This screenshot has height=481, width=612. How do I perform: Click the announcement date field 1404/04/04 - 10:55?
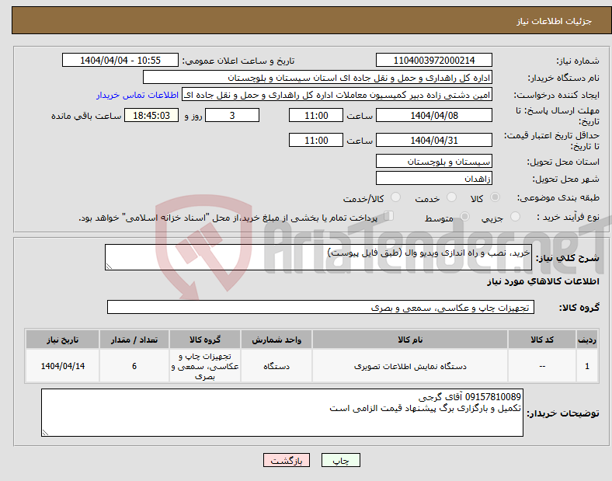120,60
